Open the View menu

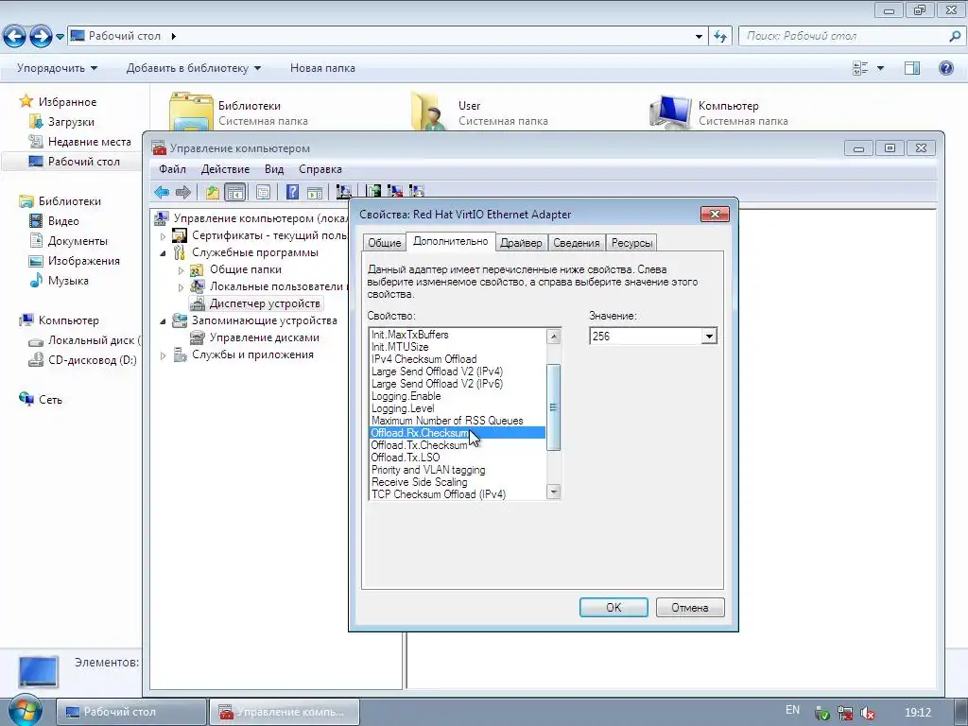click(274, 169)
